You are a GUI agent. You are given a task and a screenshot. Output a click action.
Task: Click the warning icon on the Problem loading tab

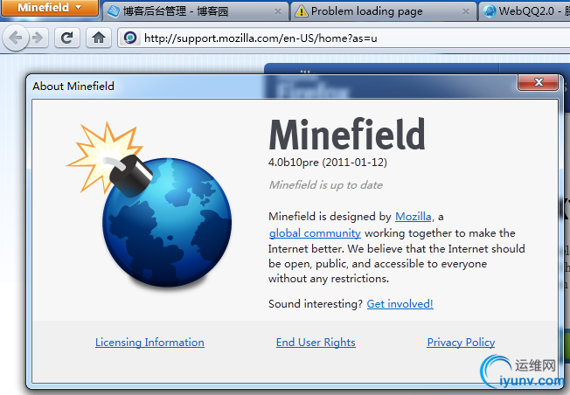(x=301, y=11)
